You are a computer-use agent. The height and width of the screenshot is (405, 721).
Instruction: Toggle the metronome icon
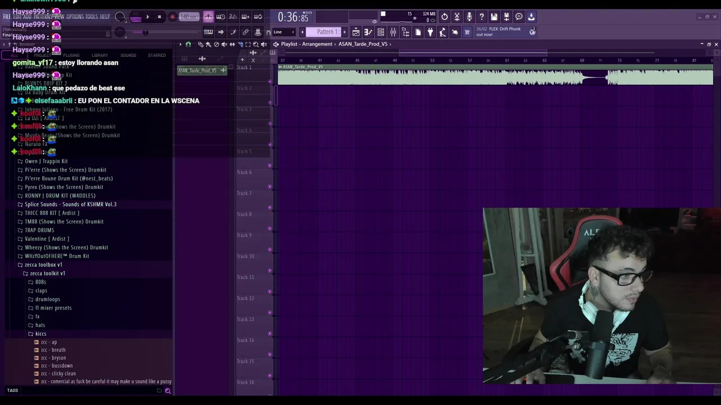(208, 17)
